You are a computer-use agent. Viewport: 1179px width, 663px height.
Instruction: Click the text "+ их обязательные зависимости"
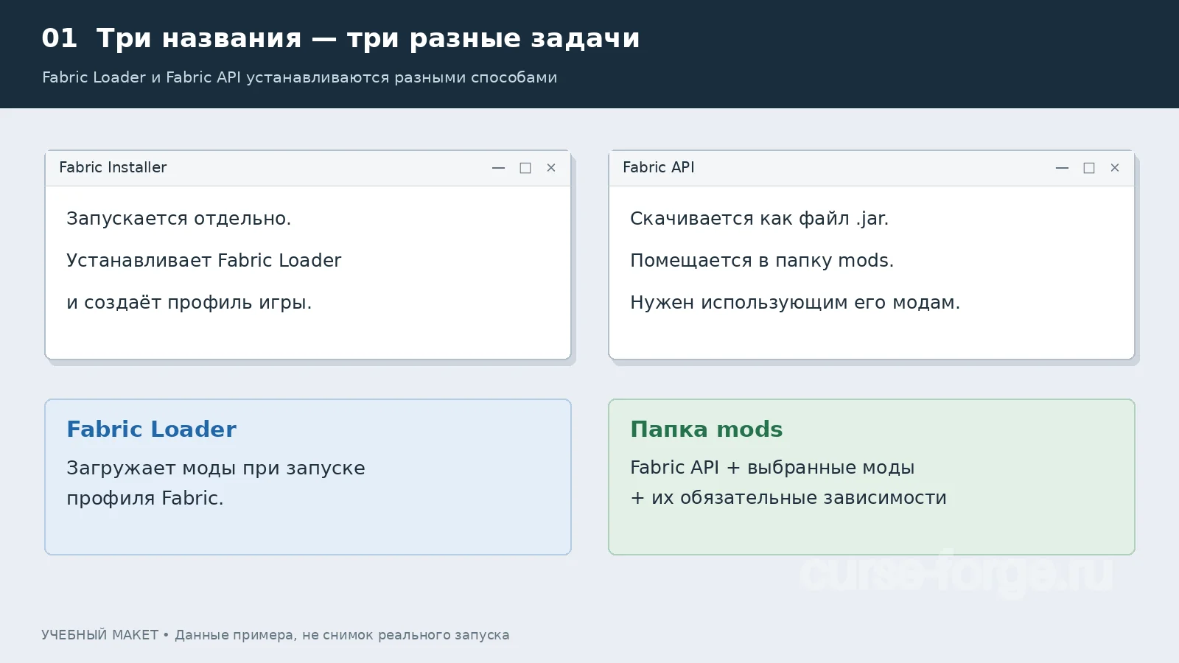click(x=788, y=498)
